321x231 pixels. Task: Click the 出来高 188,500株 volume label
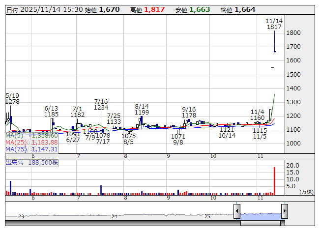click(32, 162)
